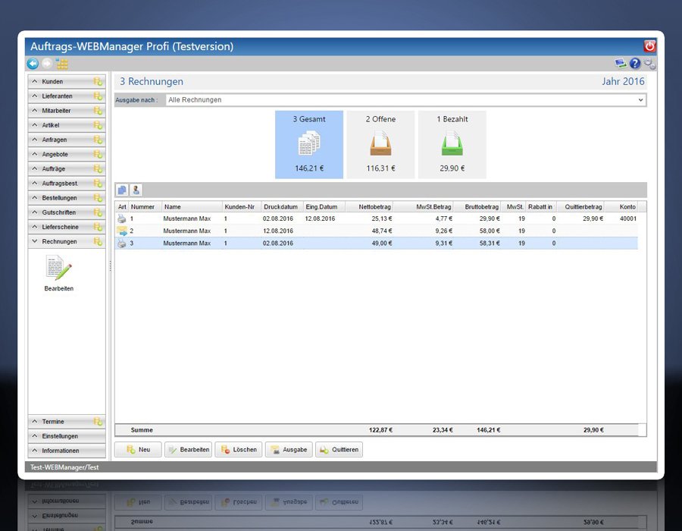Image resolution: width=682 pixels, height=531 pixels.
Task: Select the 3 Gesamt invoices tile
Action: 308,145
